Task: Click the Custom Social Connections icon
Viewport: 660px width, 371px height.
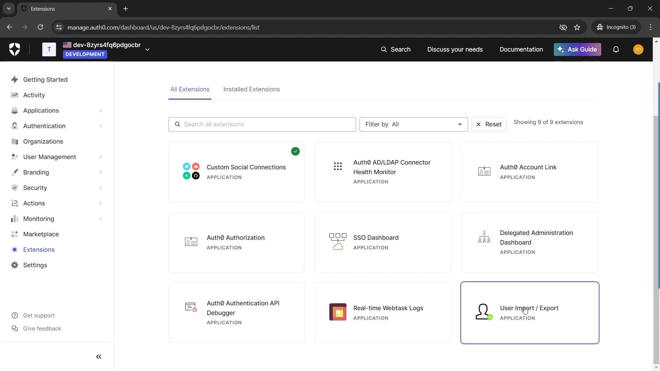Action: [x=191, y=171]
